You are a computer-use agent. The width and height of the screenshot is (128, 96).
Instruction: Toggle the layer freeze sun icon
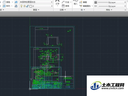(25, 6)
